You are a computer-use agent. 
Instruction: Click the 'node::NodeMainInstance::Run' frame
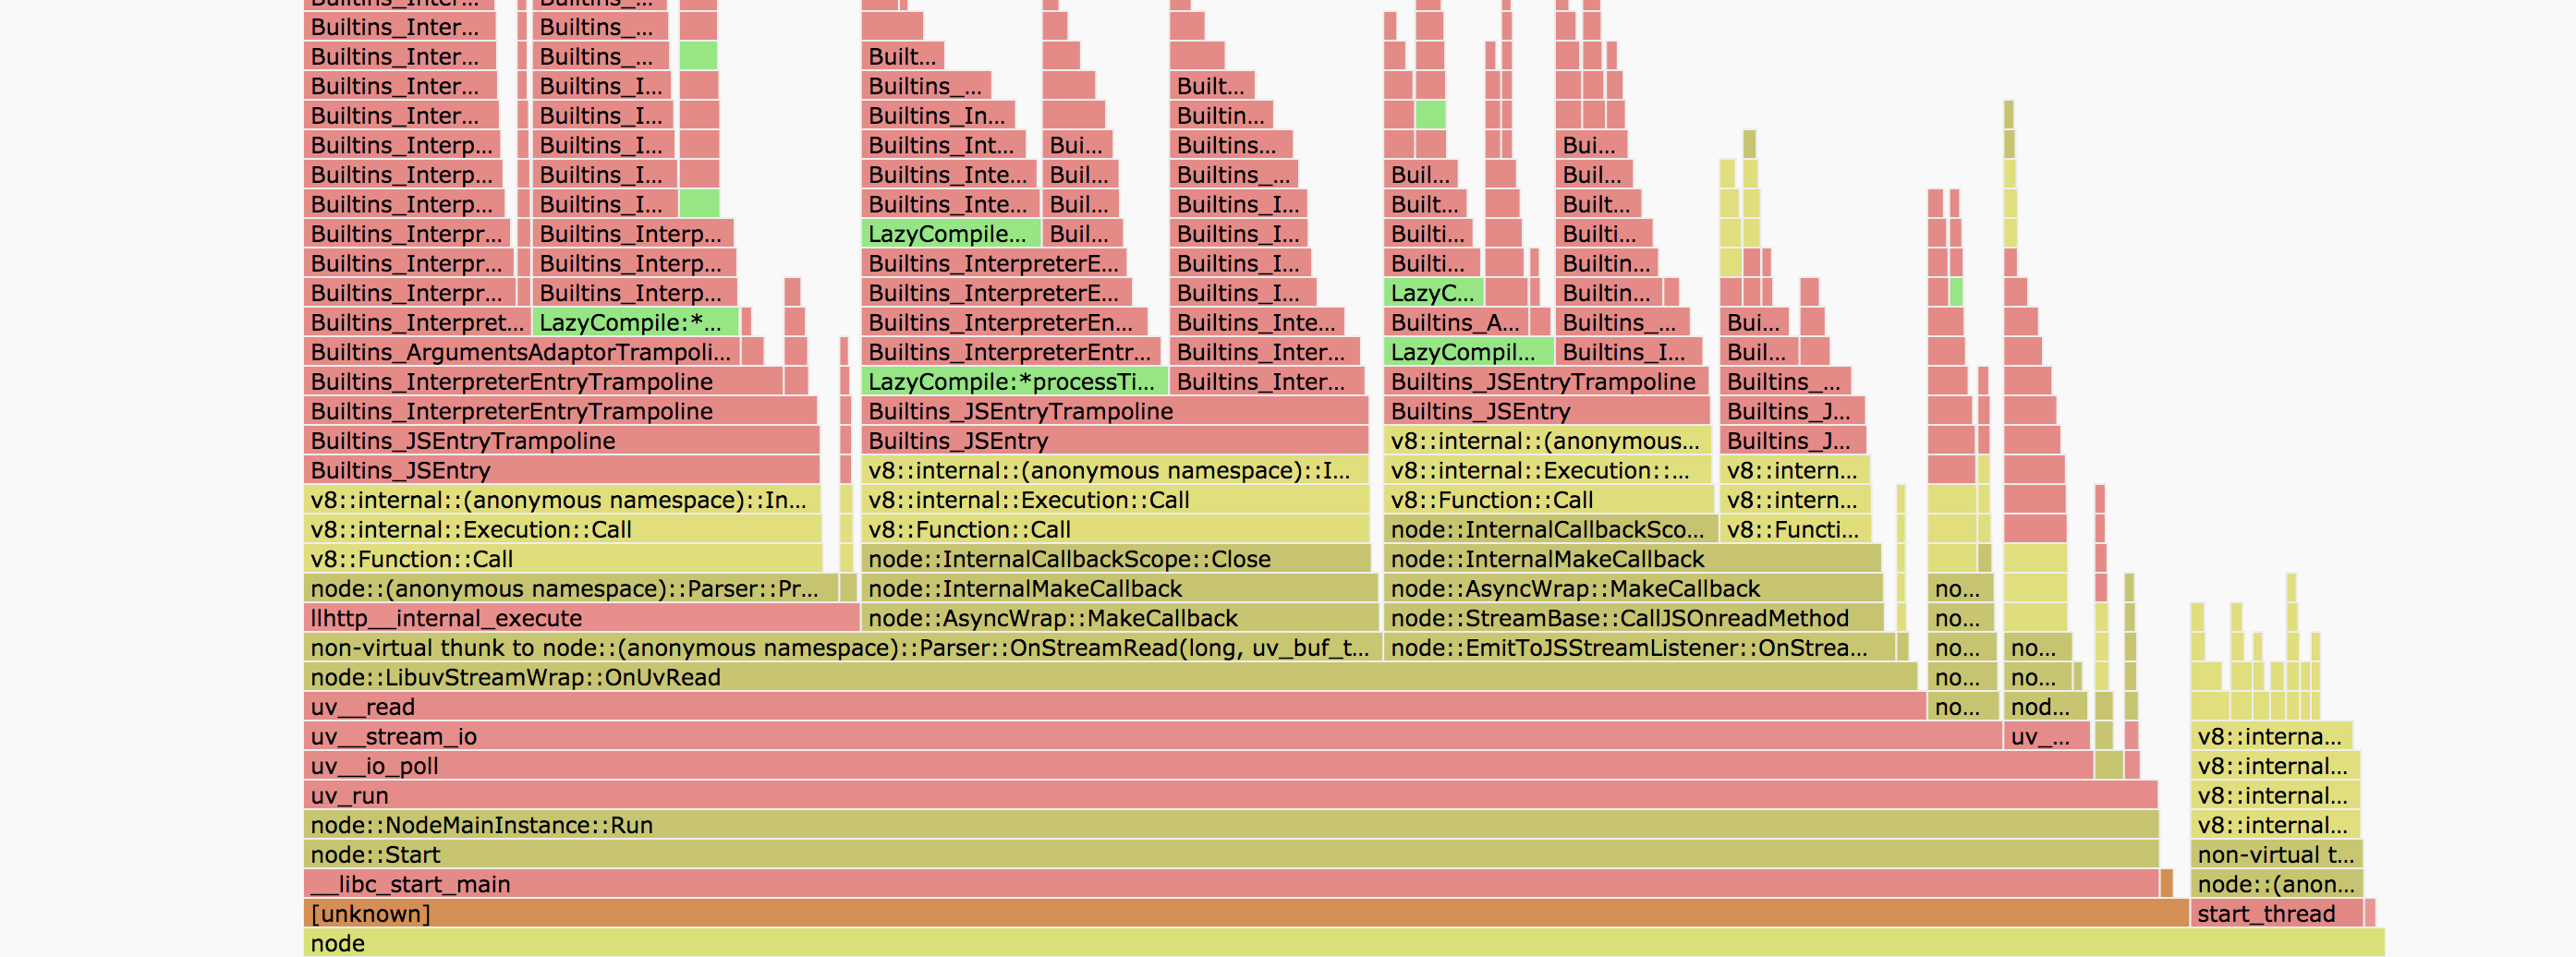1230,825
